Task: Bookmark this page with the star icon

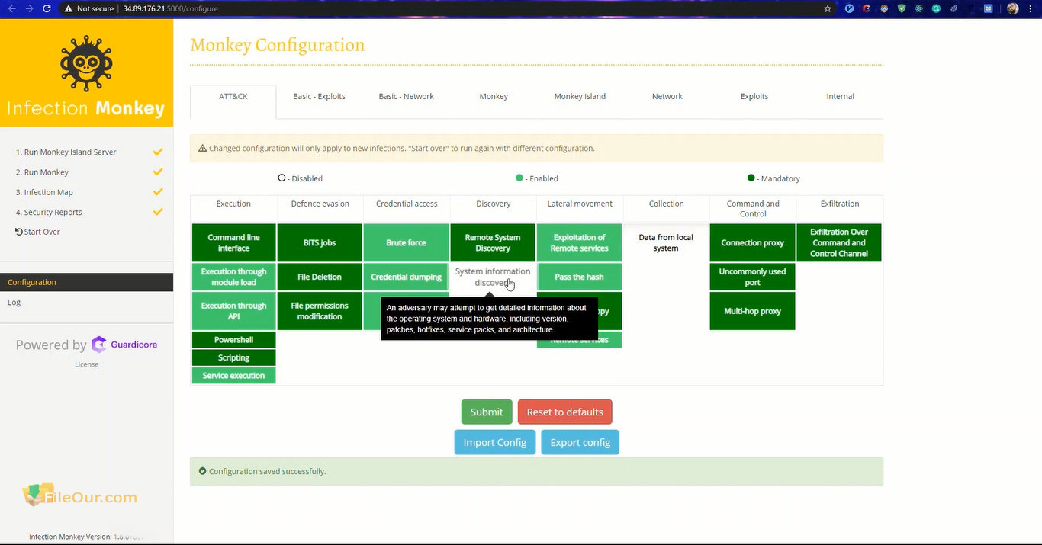Action: tap(828, 8)
